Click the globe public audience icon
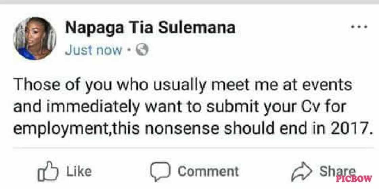 click(142, 51)
